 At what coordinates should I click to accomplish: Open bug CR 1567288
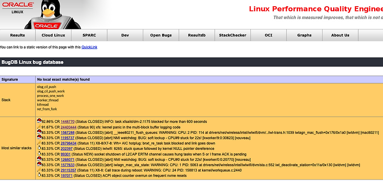(x=68, y=132)
